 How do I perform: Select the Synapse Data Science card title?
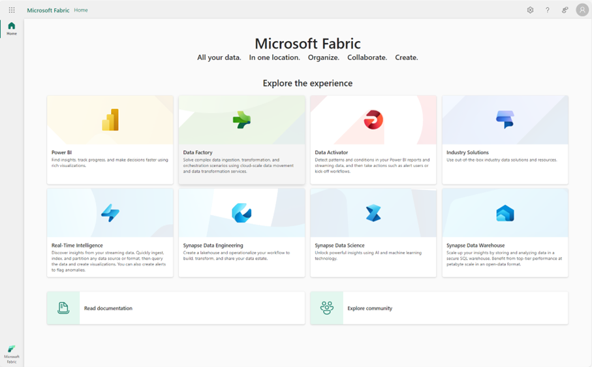340,245
